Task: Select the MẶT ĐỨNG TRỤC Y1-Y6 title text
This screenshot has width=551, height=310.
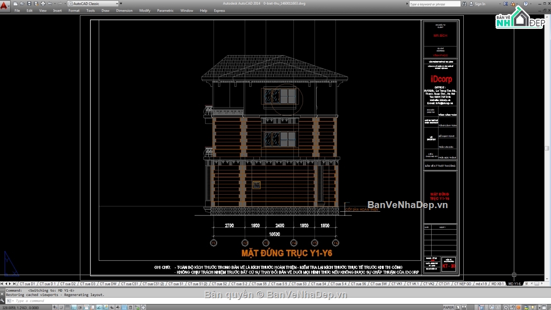Action: (287, 253)
